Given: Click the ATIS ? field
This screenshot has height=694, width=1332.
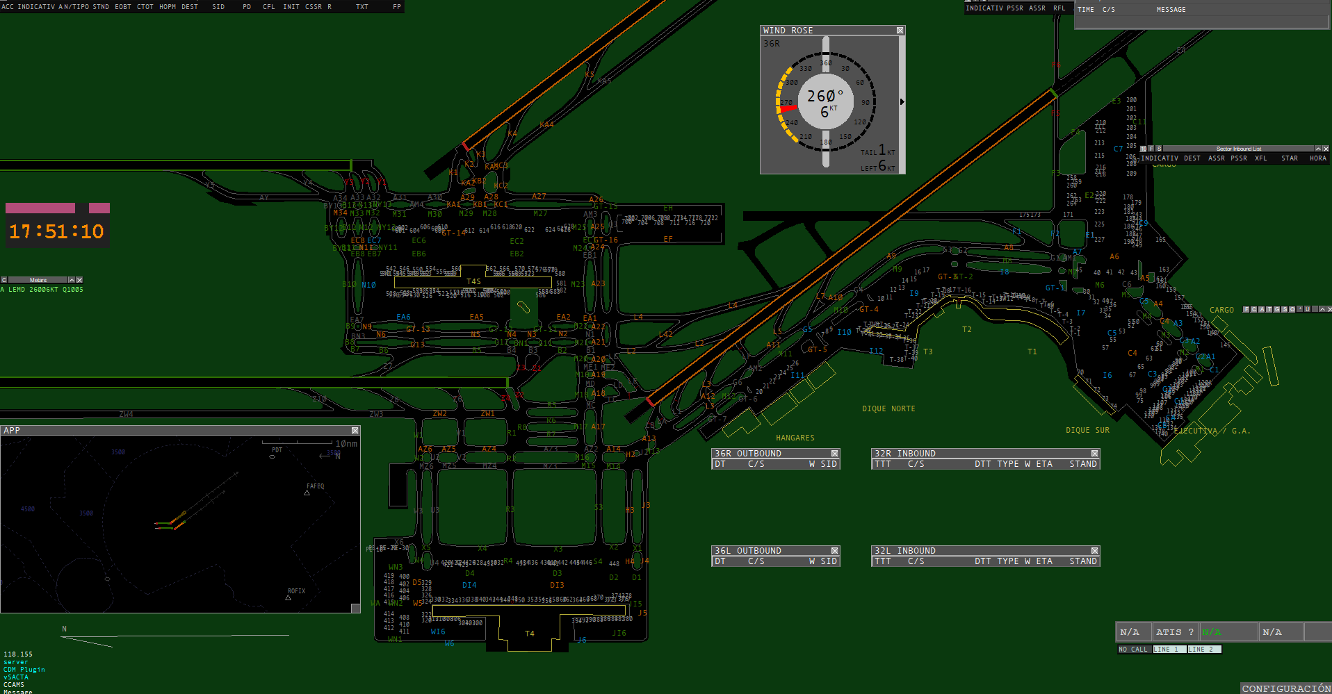Looking at the screenshot, I should [1175, 632].
